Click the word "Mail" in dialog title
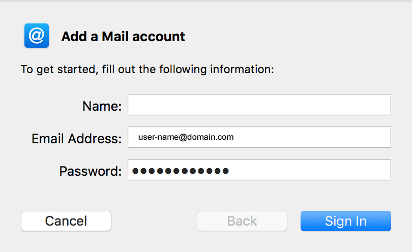412x252 pixels. tap(115, 37)
